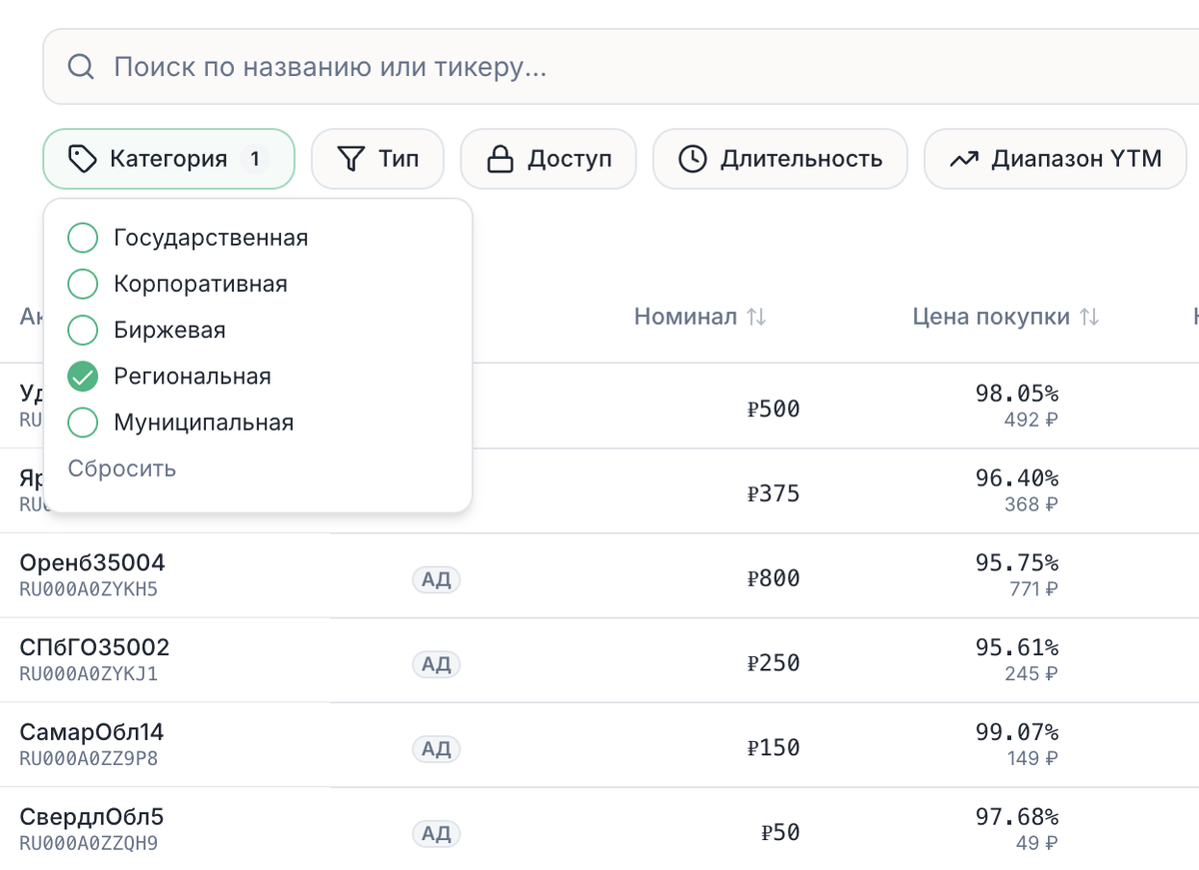Sort by Номинал column arrows icon

click(x=756, y=318)
